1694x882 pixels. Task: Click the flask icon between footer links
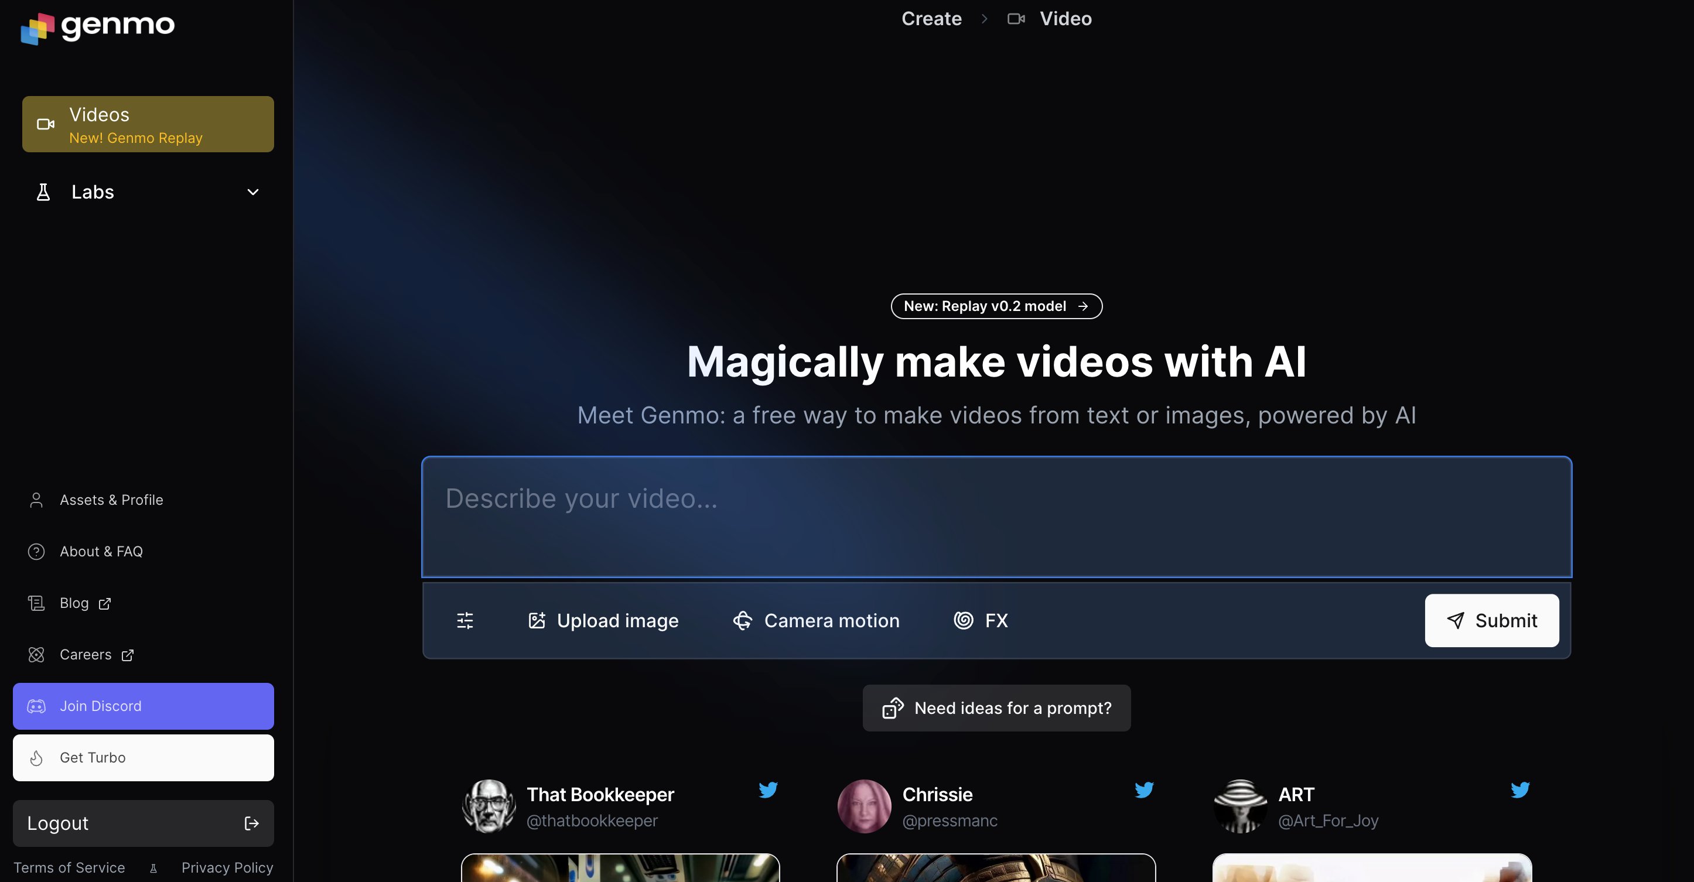(153, 868)
